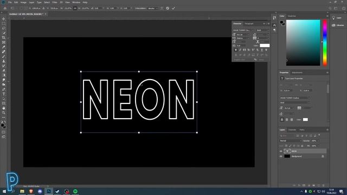The image size is (347, 195).
Task: Open the Filter menu
Action: pos(55,2)
